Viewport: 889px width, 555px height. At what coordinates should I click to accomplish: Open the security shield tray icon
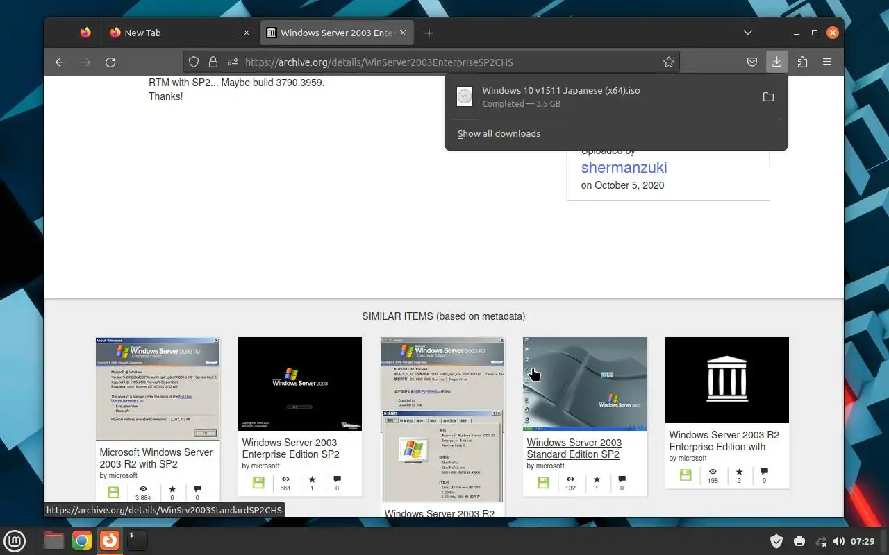777,541
